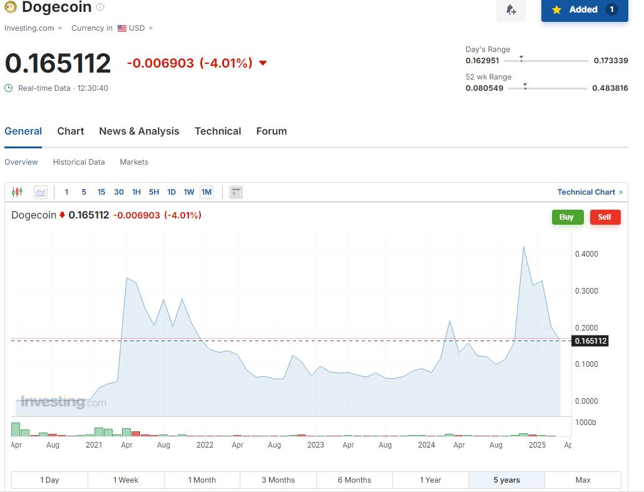Open the Forum tab

point(272,131)
